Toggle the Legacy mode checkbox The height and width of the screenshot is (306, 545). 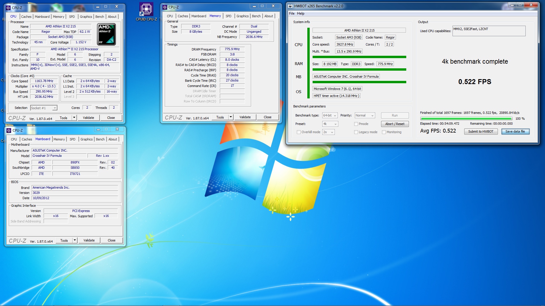pyautogui.click(x=356, y=132)
